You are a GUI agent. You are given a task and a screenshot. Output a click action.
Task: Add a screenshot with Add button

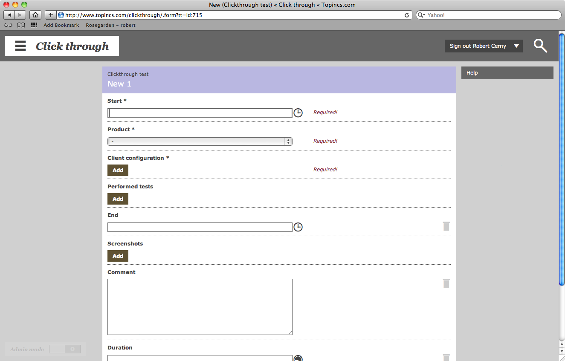coord(118,256)
